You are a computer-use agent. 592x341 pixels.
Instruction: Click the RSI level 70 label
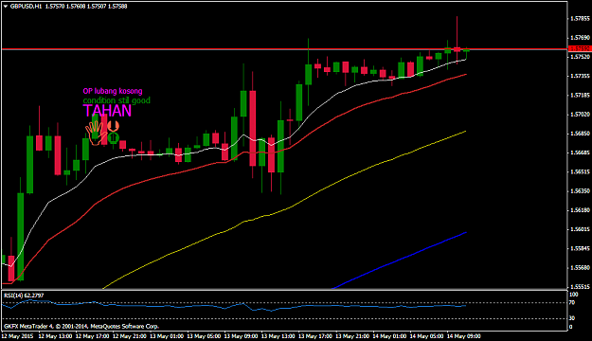pos(571,302)
